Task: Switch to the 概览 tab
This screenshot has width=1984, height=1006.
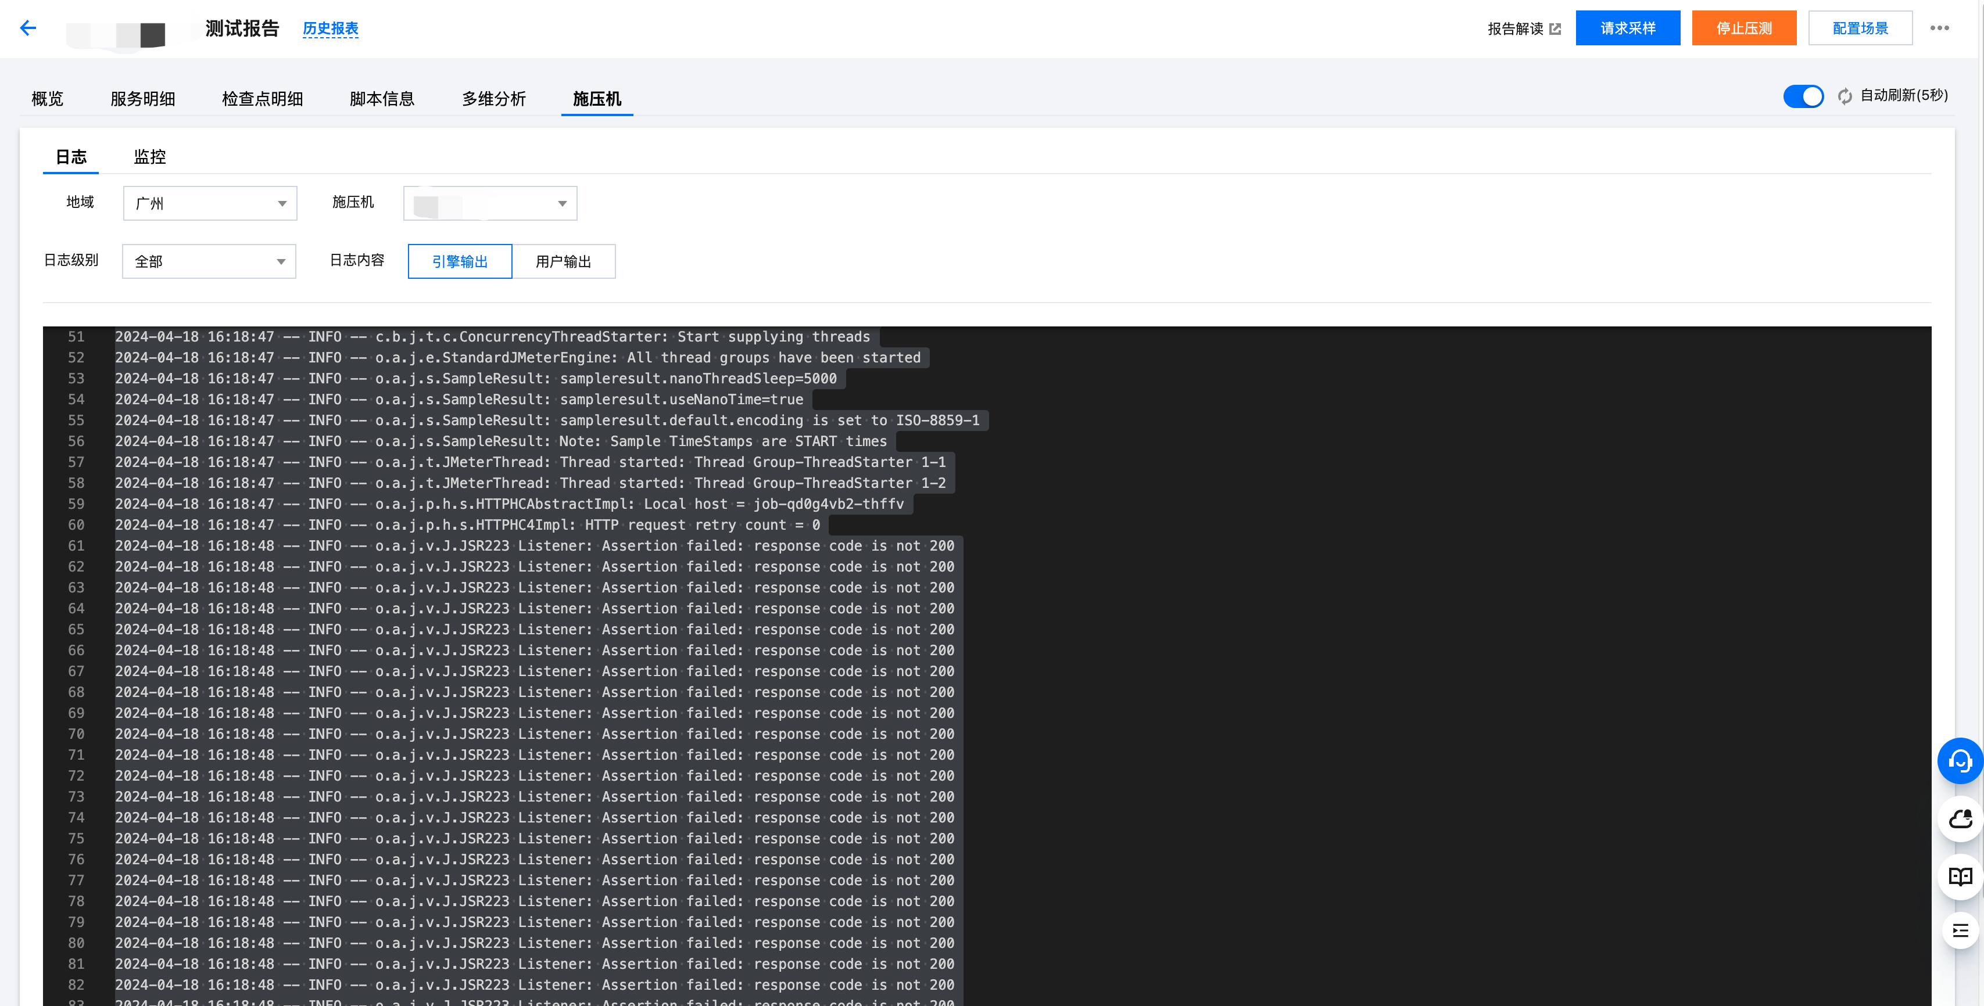Action: click(47, 99)
